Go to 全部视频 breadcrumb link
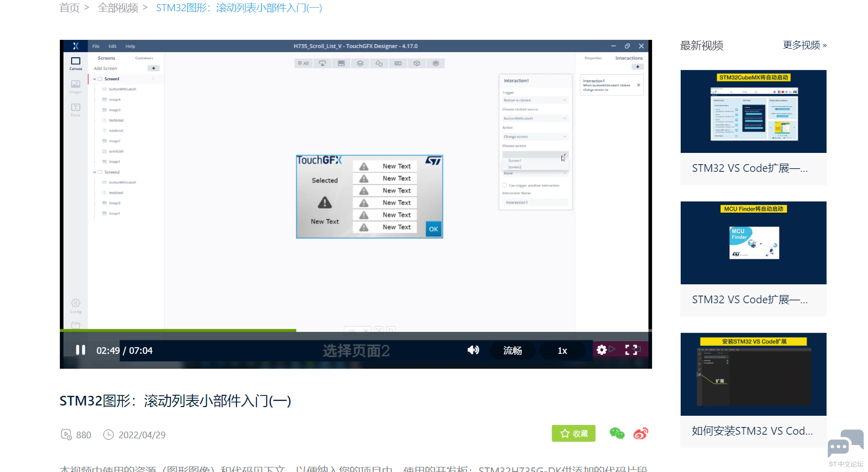Screen dimensions: 868x472 point(118,8)
